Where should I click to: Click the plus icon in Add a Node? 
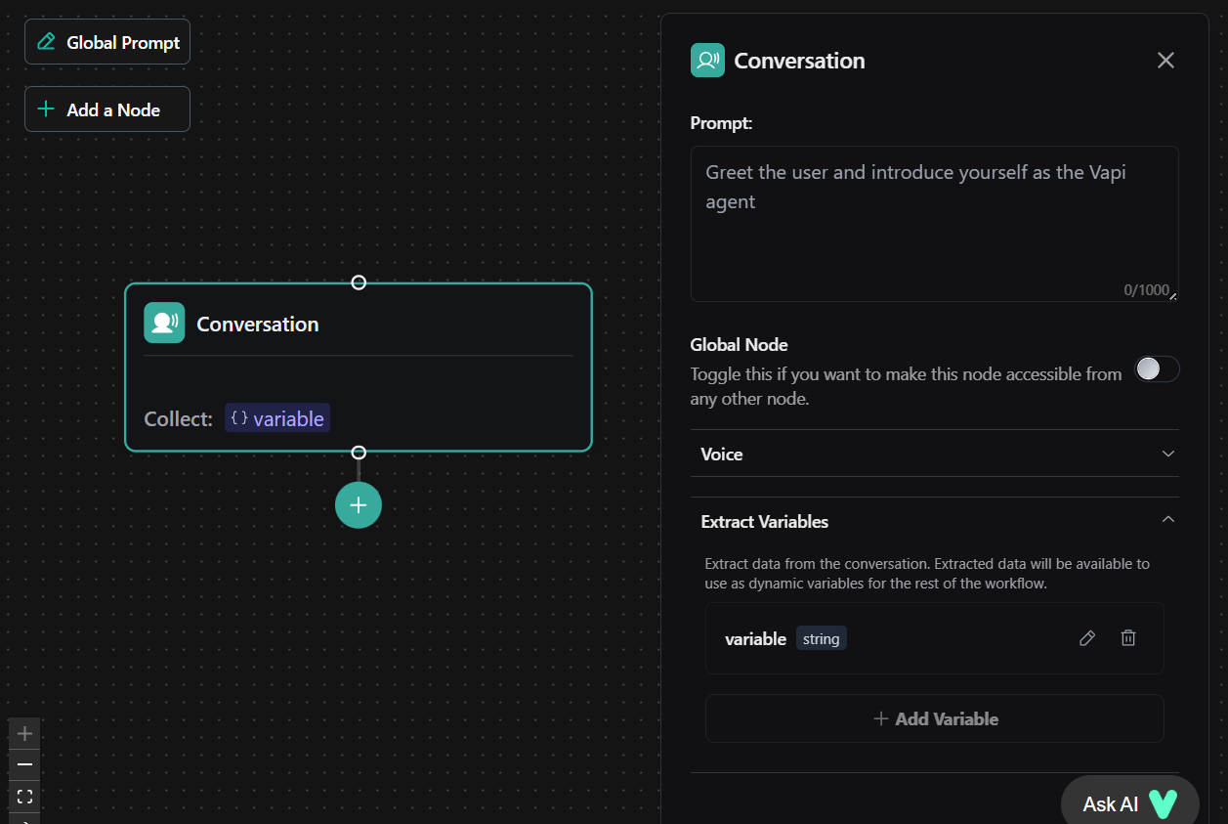(x=45, y=109)
